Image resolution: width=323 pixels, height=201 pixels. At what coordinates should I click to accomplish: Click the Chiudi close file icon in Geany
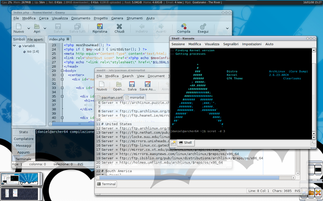pyautogui.click(x=119, y=26)
